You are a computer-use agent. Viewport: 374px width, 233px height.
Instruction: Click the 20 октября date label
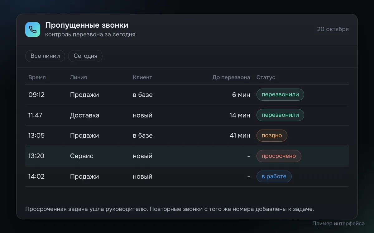click(x=333, y=29)
